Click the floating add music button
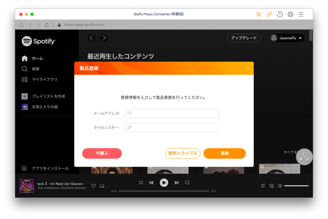The width and height of the screenshot is (328, 219). pyautogui.click(x=304, y=157)
